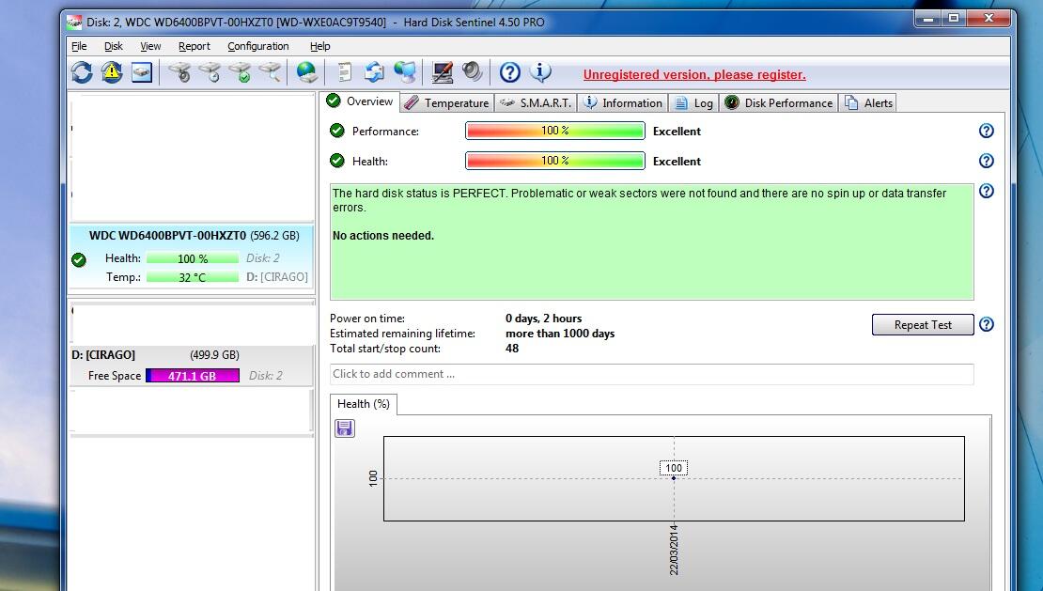Image resolution: width=1043 pixels, height=591 pixels.
Task: Click the 471.1 GB free space bar
Action: (x=193, y=376)
